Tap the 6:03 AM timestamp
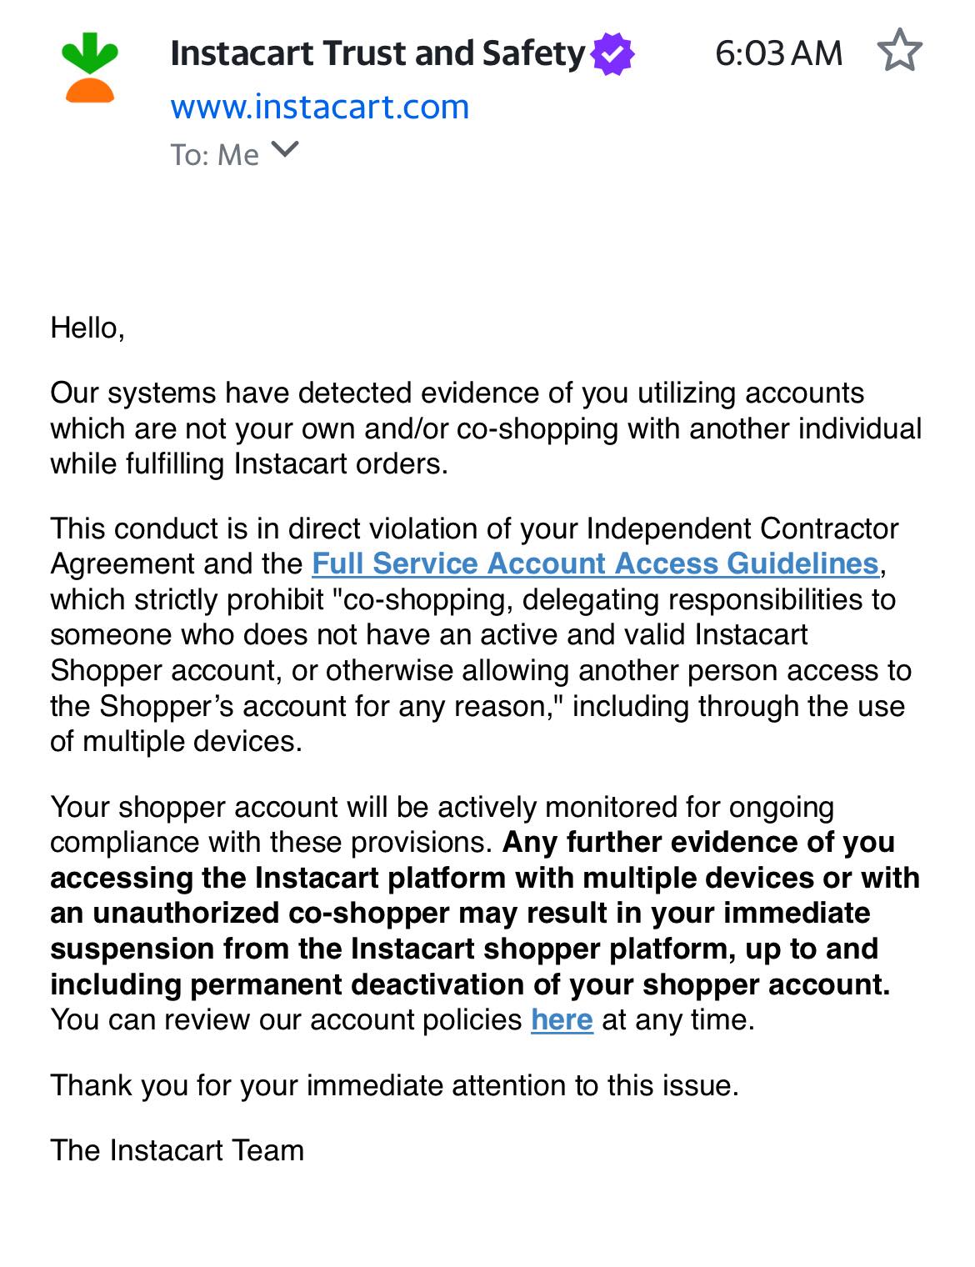Image resolution: width=975 pixels, height=1267 pixels. click(779, 53)
